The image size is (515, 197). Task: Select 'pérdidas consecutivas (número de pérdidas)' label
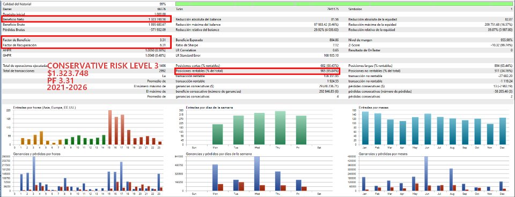(378, 91)
